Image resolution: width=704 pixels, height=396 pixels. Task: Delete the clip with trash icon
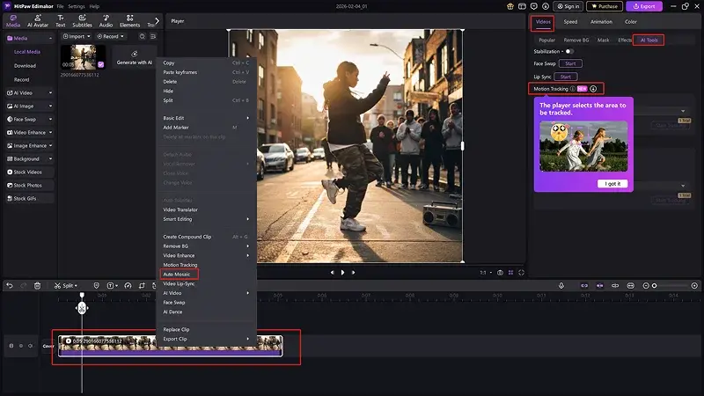[x=37, y=285]
